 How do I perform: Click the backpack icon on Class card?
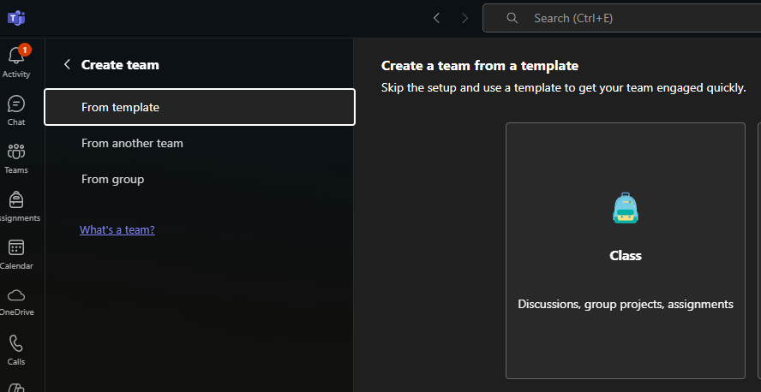[626, 208]
